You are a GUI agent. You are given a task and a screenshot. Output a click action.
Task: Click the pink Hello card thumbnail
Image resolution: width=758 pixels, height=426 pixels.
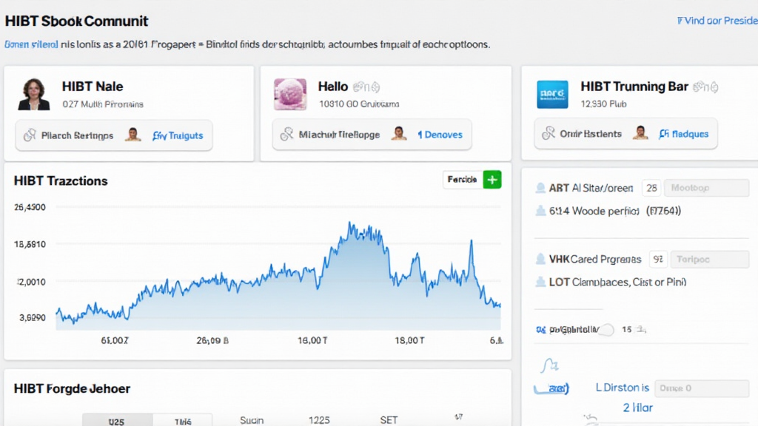[x=289, y=95]
